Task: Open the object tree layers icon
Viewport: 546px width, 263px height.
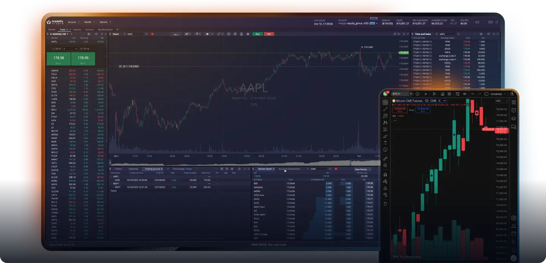Action: [513, 118]
